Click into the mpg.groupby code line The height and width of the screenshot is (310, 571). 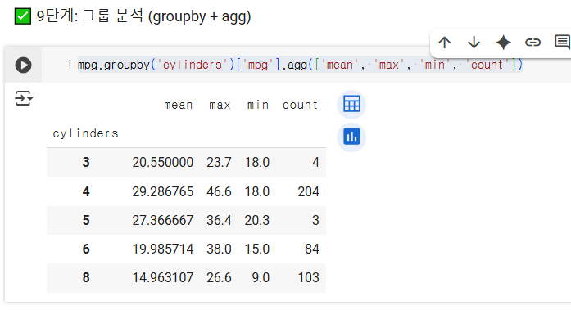pos(300,65)
